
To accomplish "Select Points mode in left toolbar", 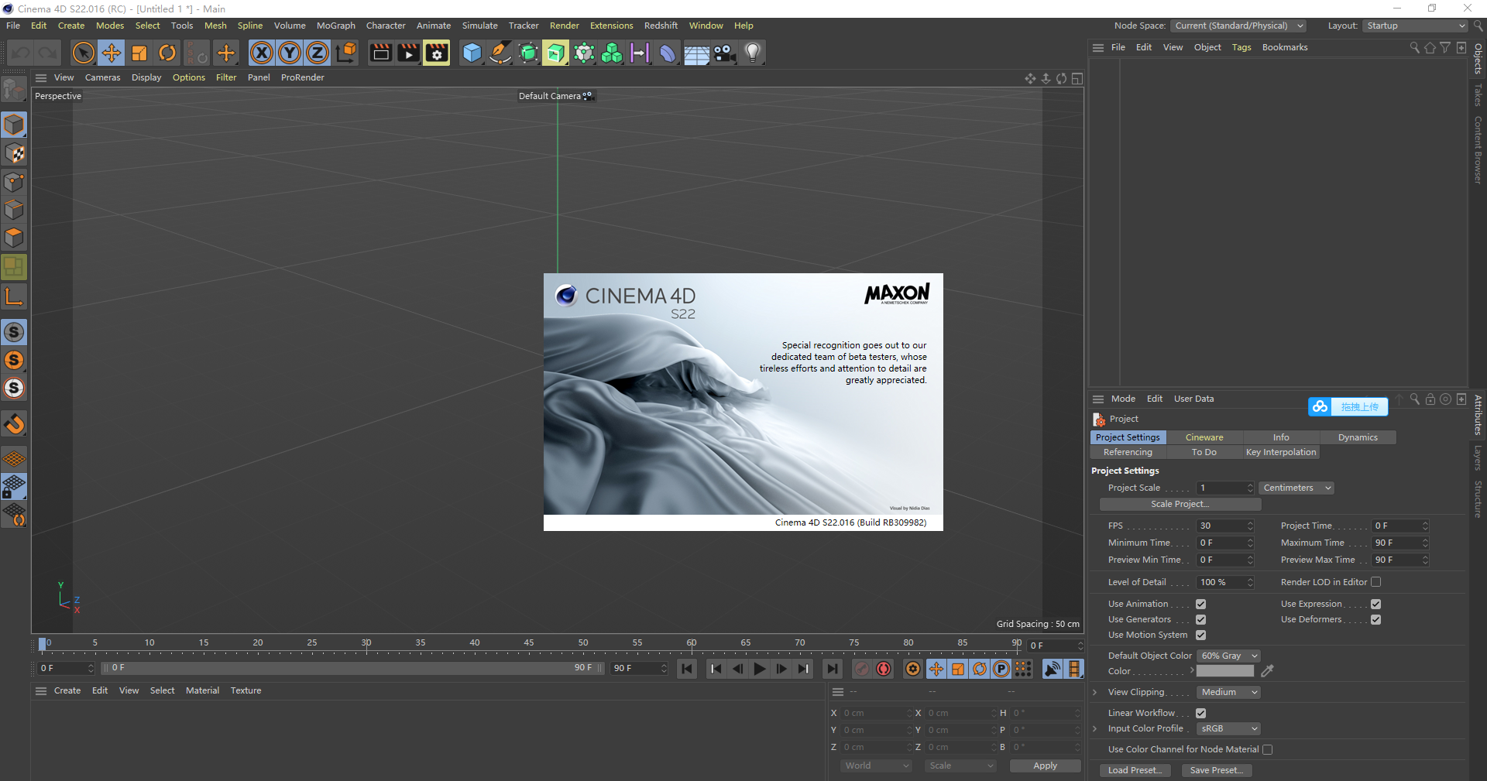I will [15, 182].
